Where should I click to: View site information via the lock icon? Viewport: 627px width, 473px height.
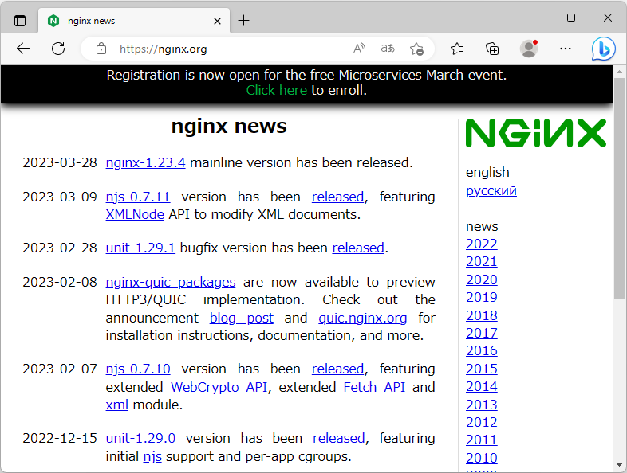click(101, 49)
